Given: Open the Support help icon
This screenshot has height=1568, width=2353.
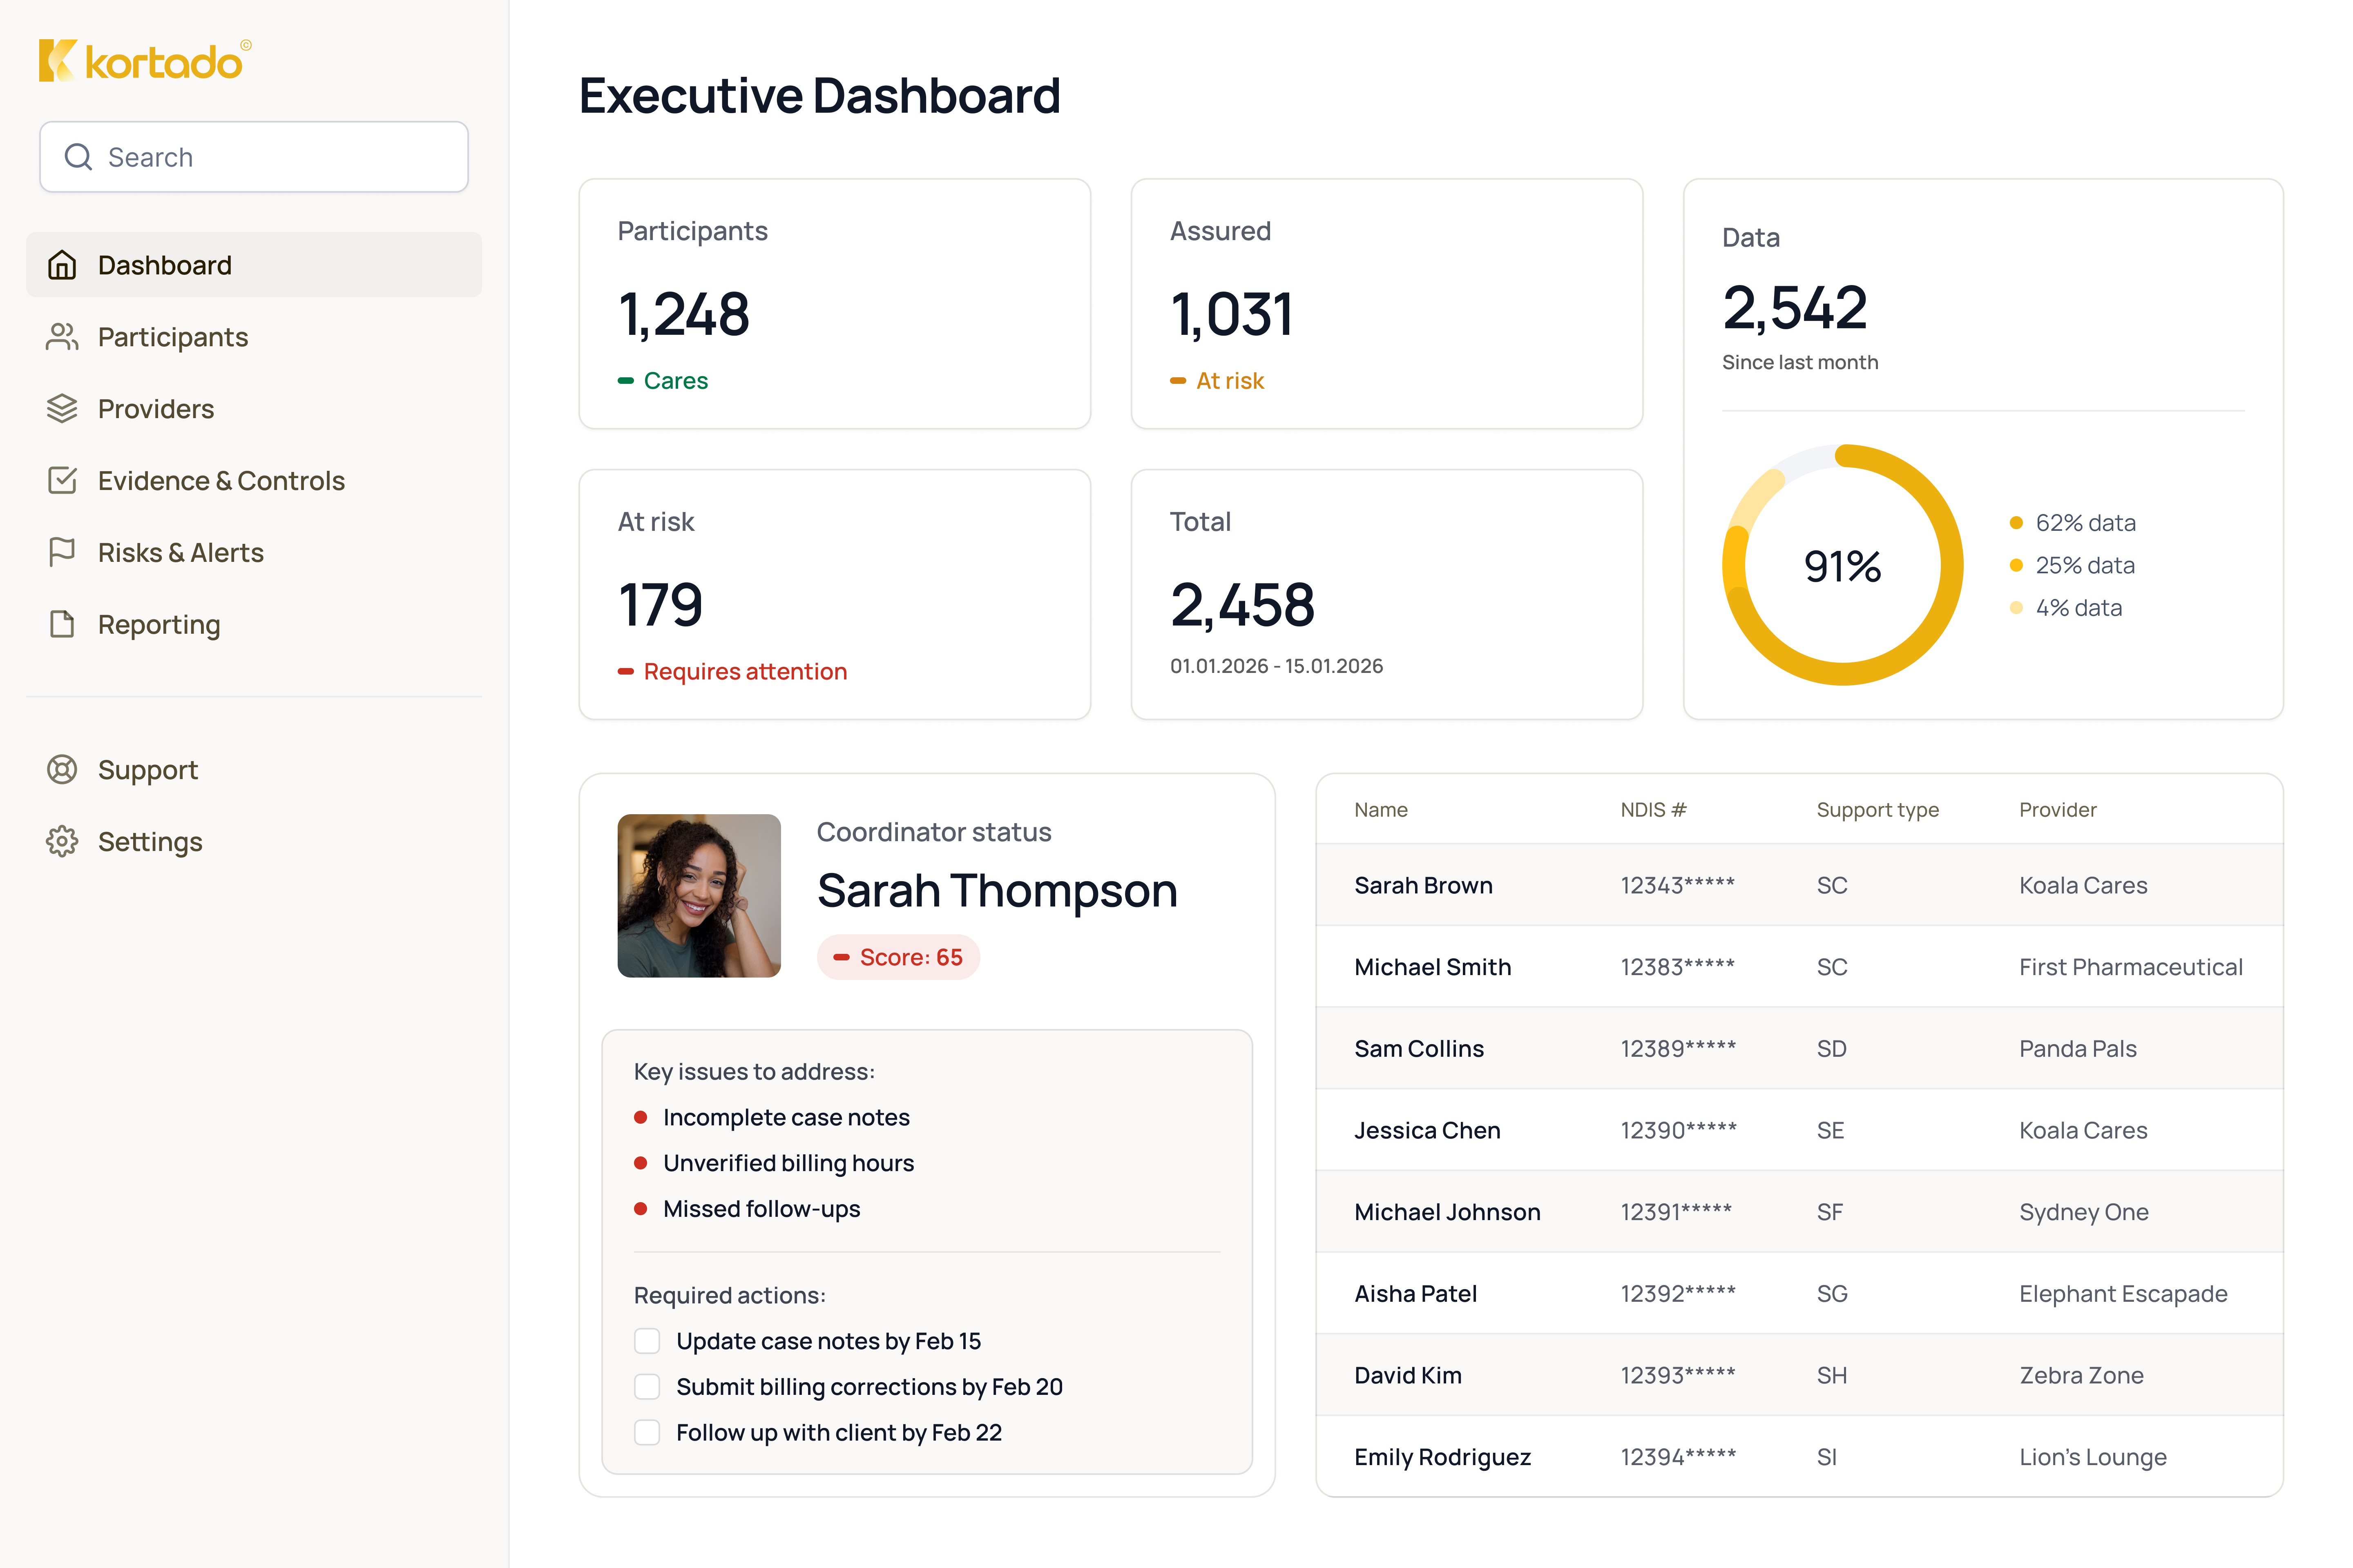Looking at the screenshot, I should (x=62, y=769).
